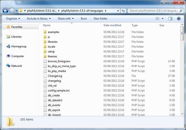Toggle the preview pane icon
This screenshot has width=186, height=130.
click(170, 19)
